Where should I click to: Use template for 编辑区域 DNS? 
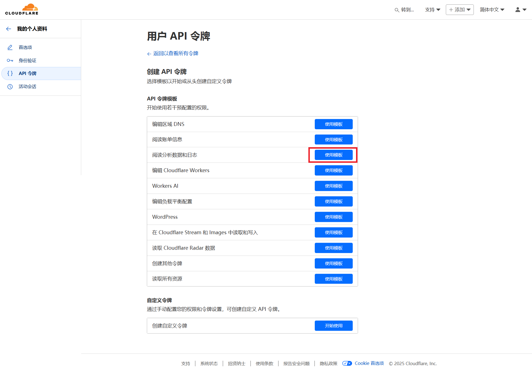(333, 124)
